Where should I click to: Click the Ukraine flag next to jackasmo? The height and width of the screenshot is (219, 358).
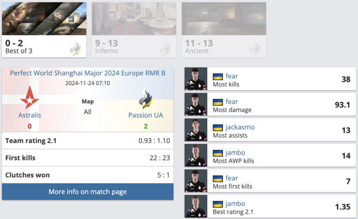pyautogui.click(x=217, y=127)
